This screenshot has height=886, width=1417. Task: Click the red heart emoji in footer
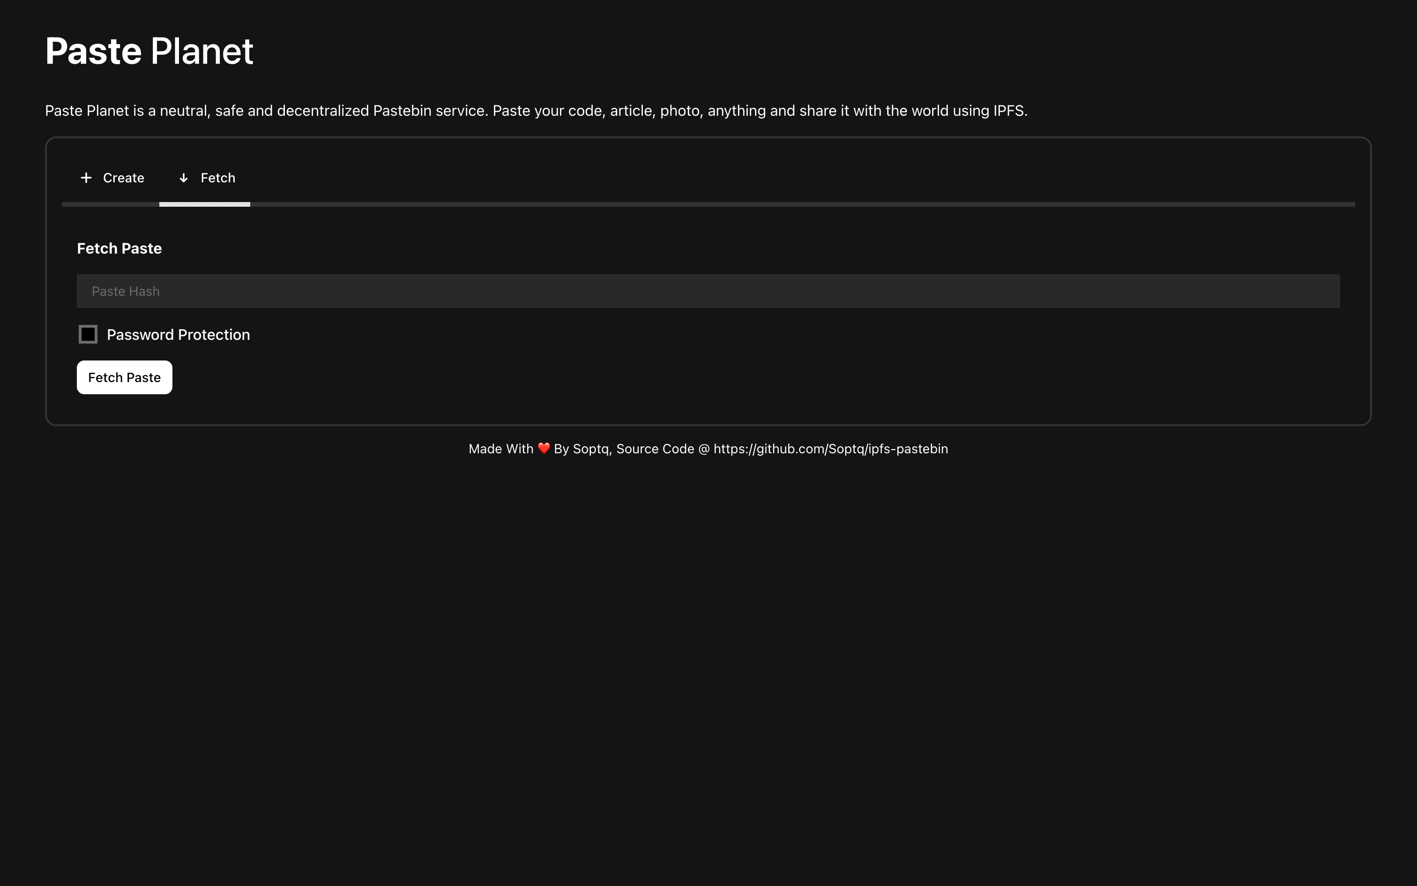544,449
